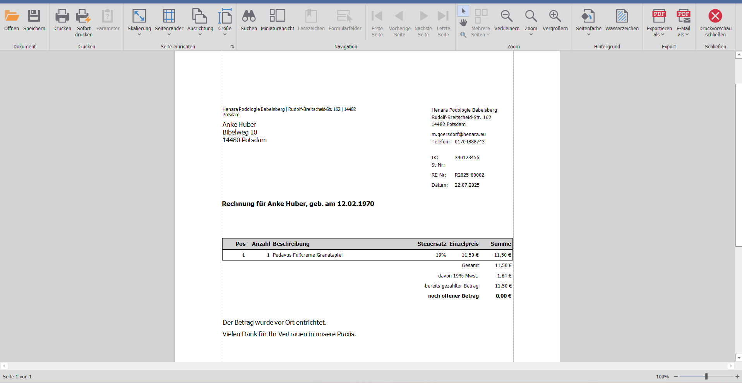Screen dimensions: 742x383
Task: Zoom out using Verkleinern
Action: pos(506,16)
